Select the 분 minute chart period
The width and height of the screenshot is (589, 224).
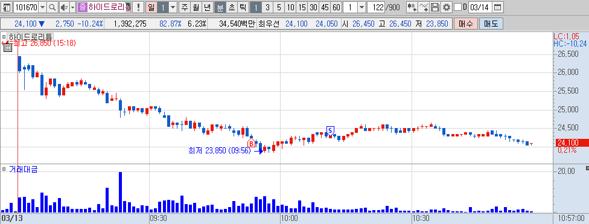point(220,7)
